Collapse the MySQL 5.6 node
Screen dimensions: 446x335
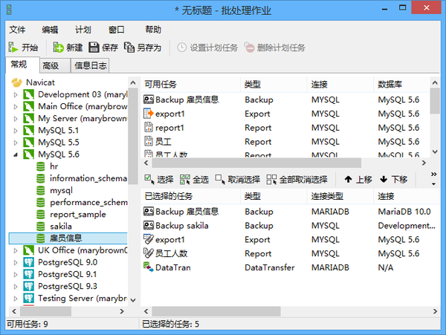tap(16, 155)
